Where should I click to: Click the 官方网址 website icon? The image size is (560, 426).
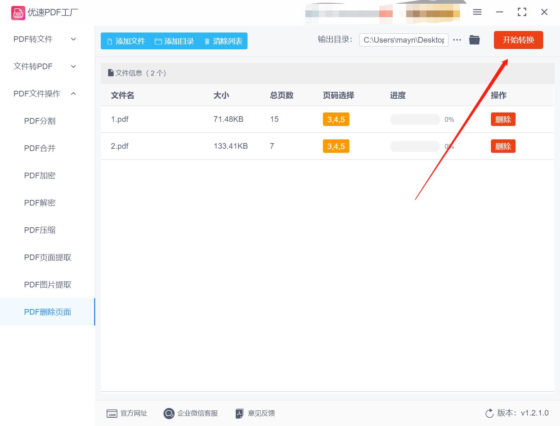tap(112, 413)
